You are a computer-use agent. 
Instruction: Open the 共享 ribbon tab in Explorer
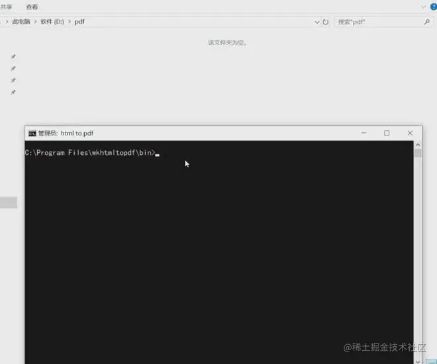[6, 7]
